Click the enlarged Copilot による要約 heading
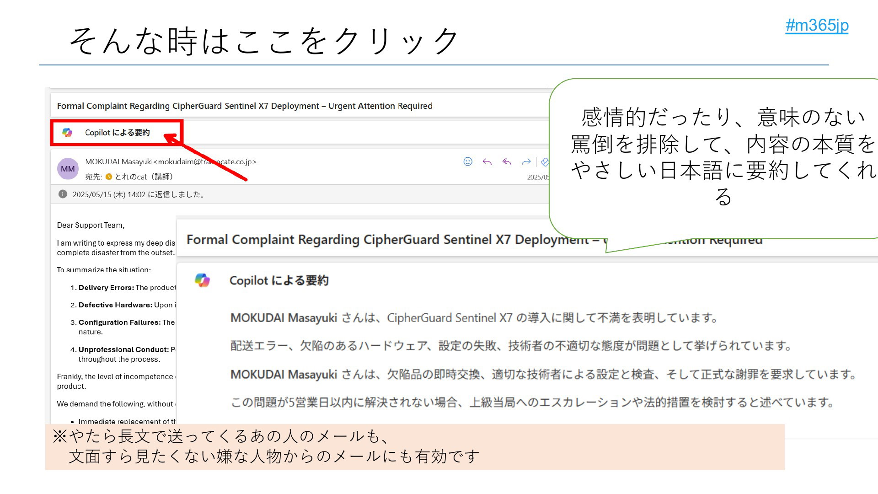This screenshot has width=878, height=494. point(279,280)
